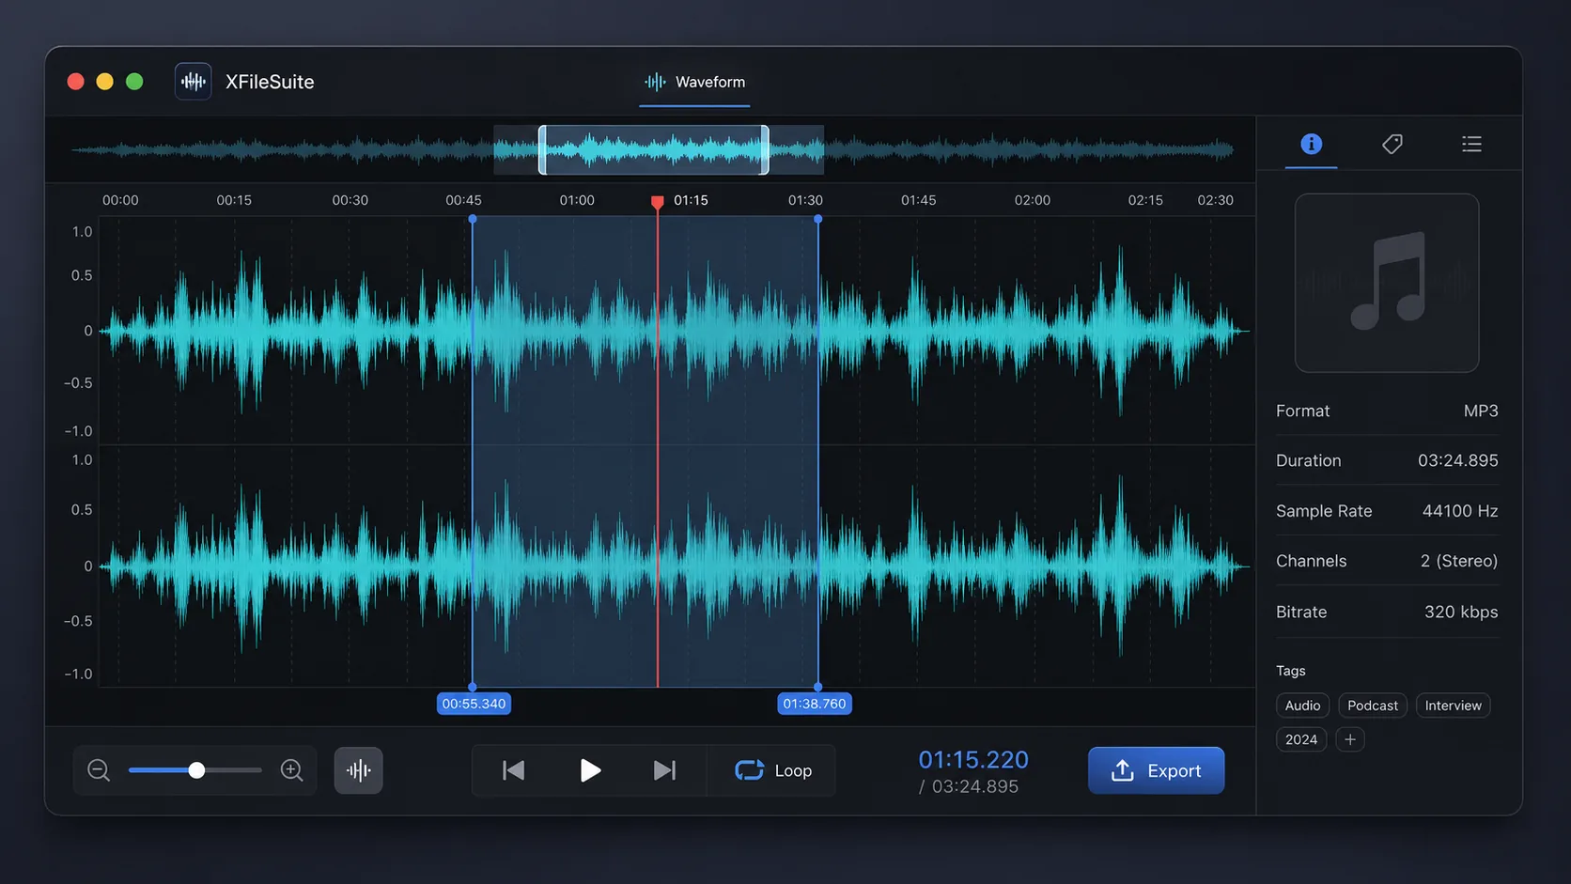
Task: Click the 01:45 mark on the time ruler
Action: tap(918, 200)
